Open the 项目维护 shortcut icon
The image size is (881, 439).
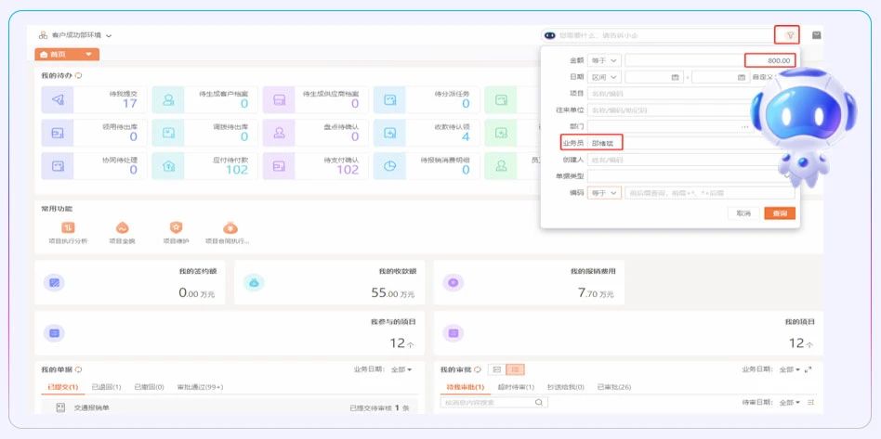coord(176,227)
